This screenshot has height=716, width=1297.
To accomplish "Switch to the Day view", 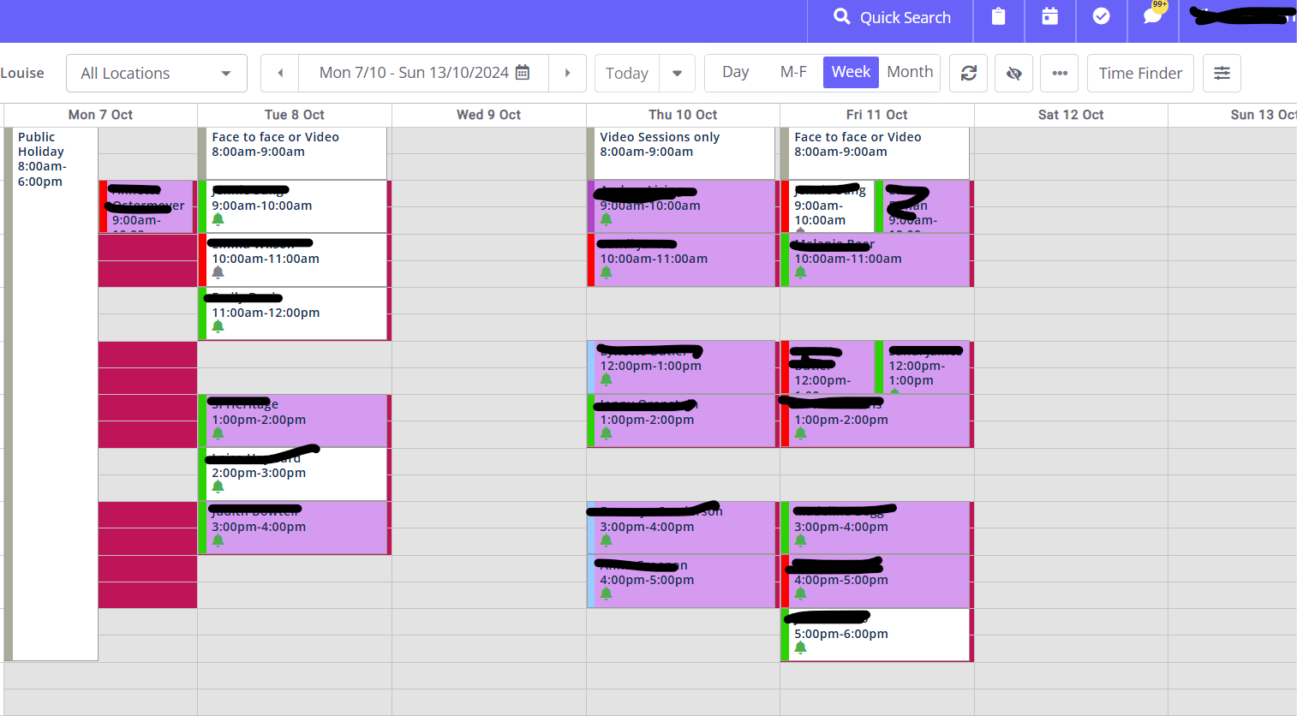I will pos(735,73).
